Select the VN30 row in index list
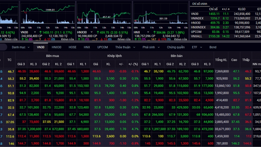The height and width of the screenshot is (147, 261). point(225,14)
